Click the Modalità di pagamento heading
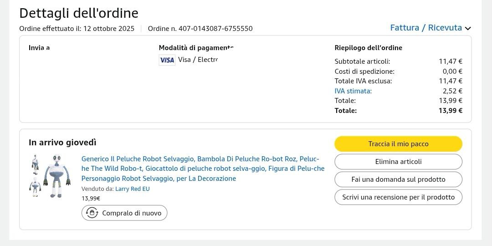The height and width of the screenshot is (246, 492). (196, 48)
